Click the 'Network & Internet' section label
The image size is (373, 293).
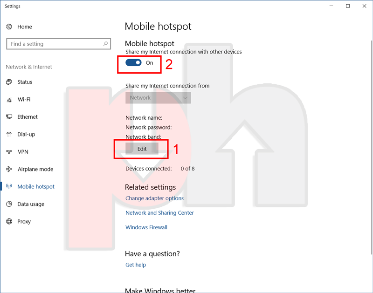pyautogui.click(x=29, y=67)
